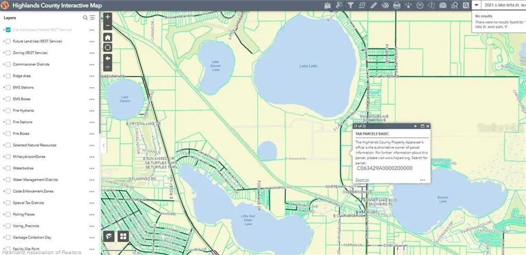
Task: Close the Tax Parcels Basic popup
Action: (x=428, y=126)
